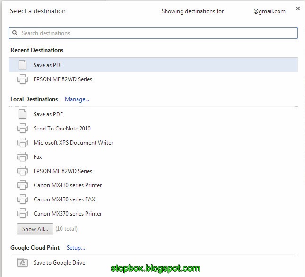Click the '(10 total)' count text
The width and height of the screenshot is (305, 277).
66,229
